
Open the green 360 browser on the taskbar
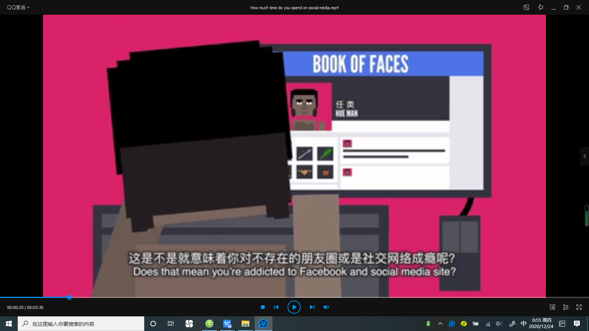coord(209,324)
